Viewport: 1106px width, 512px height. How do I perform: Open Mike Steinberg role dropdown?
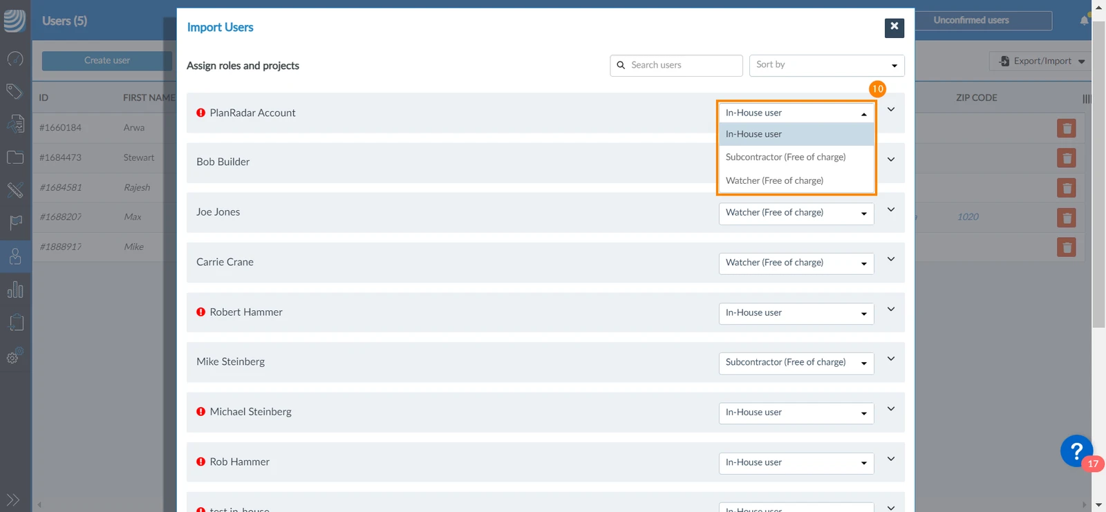pos(796,363)
